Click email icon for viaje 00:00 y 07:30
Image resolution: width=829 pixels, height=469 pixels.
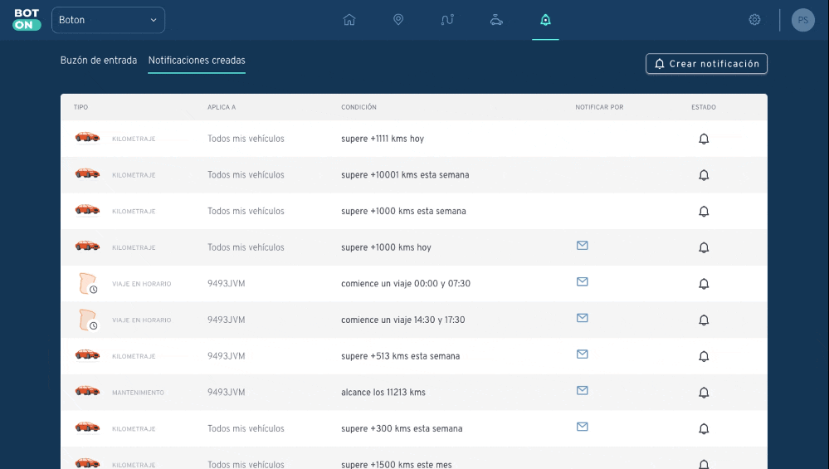click(x=582, y=282)
